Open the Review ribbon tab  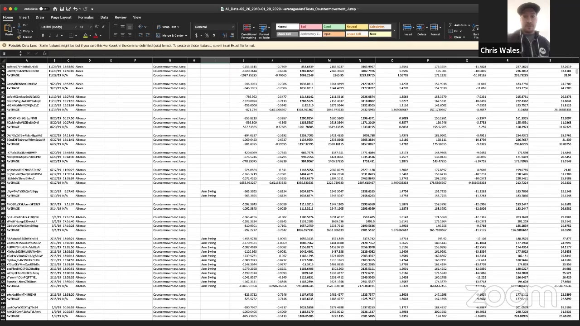[x=121, y=17]
